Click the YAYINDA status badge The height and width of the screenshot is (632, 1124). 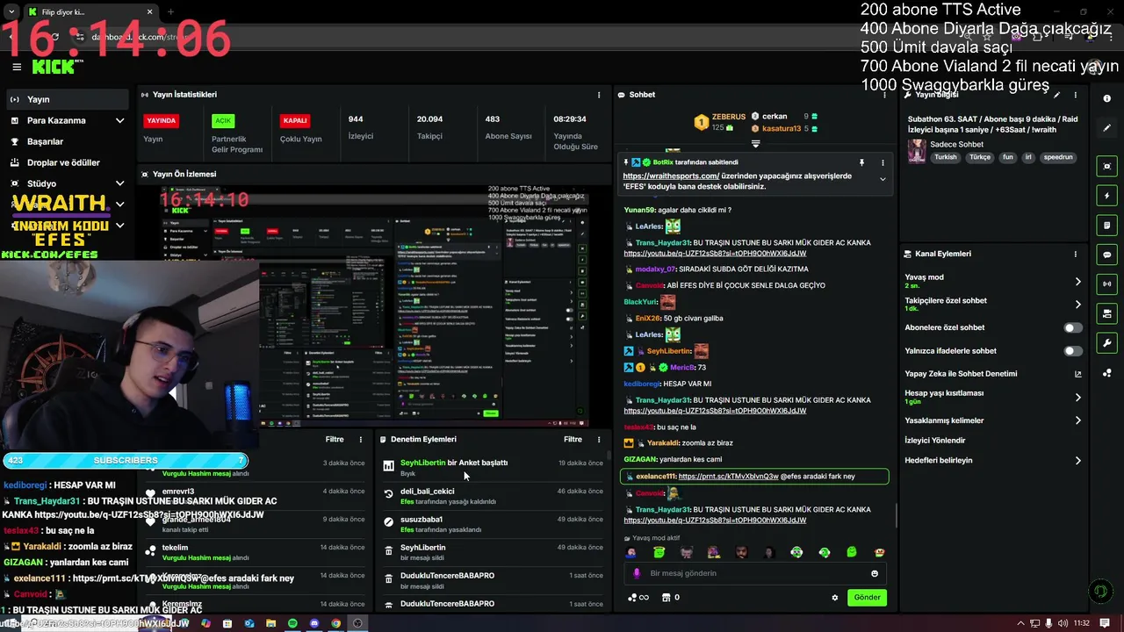tap(162, 120)
